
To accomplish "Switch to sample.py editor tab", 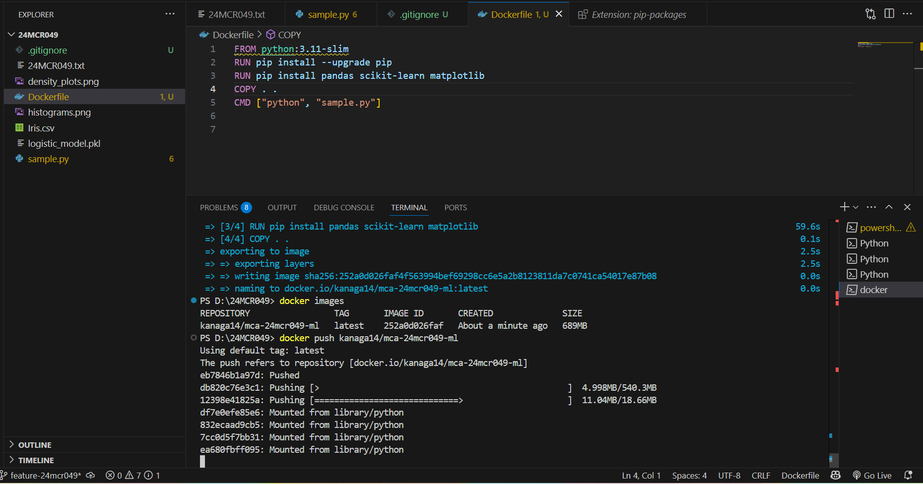I will point(331,14).
